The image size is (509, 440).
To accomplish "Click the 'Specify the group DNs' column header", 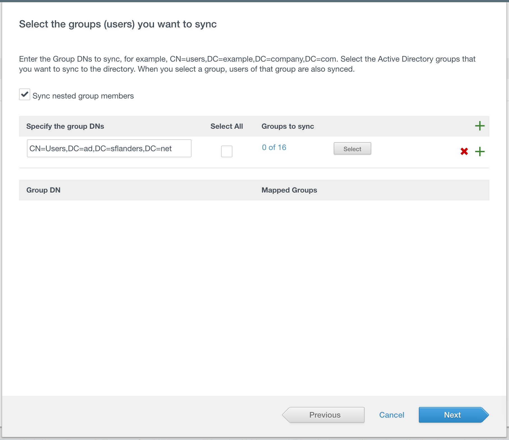I will point(65,126).
